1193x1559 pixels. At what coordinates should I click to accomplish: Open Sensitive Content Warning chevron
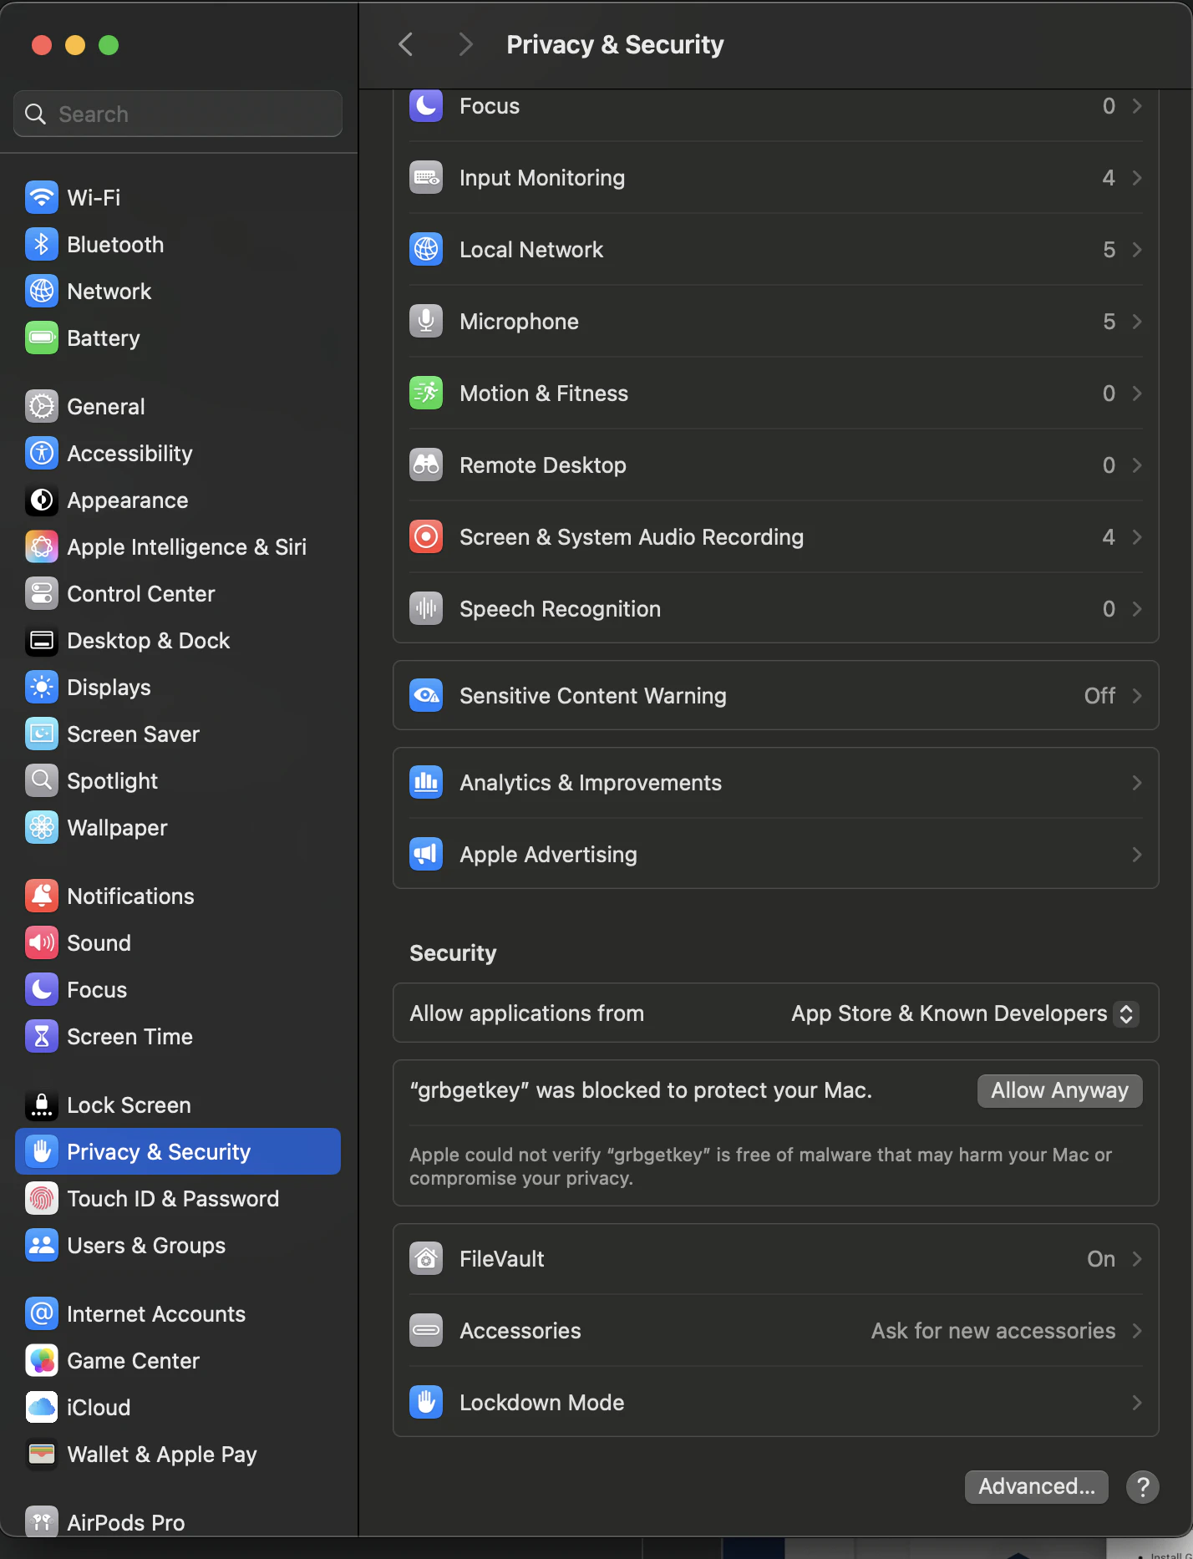tap(1137, 696)
